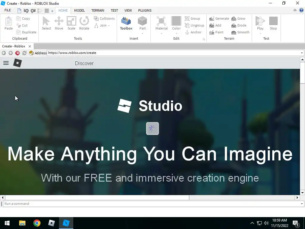Click the Grow terrain tool
The image size is (305, 229).
[238, 18]
